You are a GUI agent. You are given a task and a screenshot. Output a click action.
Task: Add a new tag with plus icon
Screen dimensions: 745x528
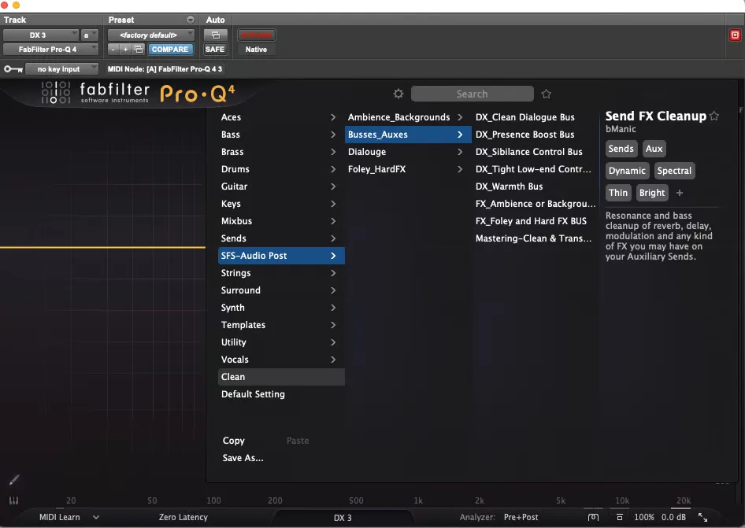tap(680, 193)
